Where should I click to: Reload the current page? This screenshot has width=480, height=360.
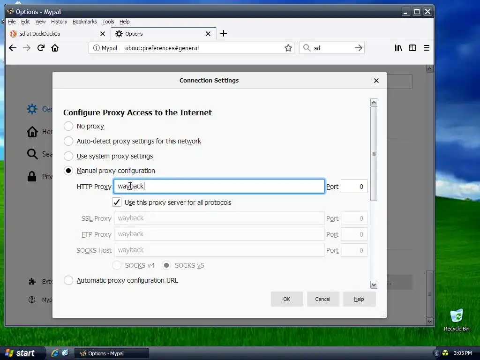click(x=41, y=48)
